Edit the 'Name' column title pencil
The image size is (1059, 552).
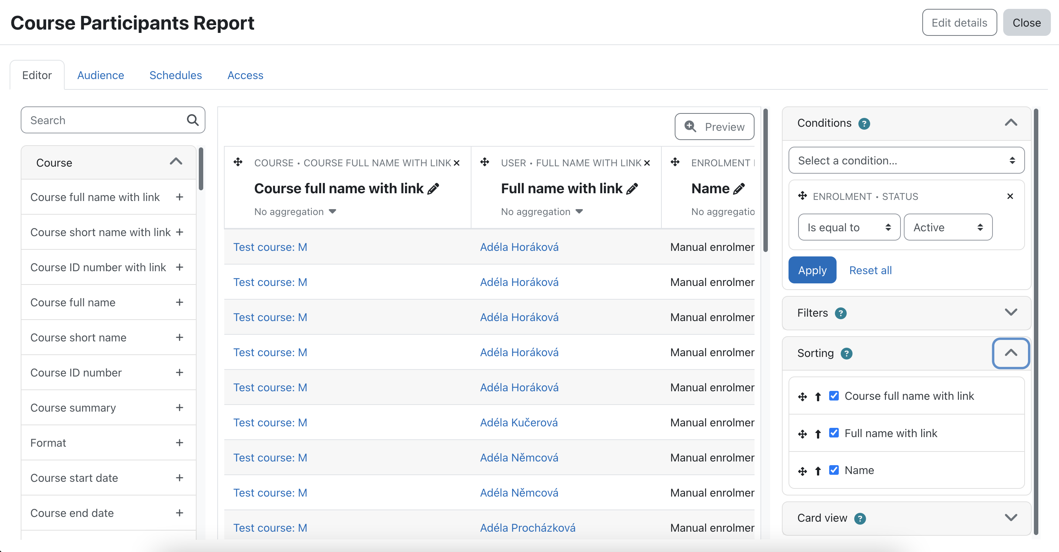point(739,189)
